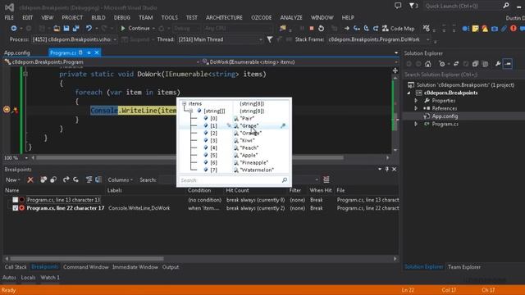Stop debugging with the red square icon

coord(312,29)
